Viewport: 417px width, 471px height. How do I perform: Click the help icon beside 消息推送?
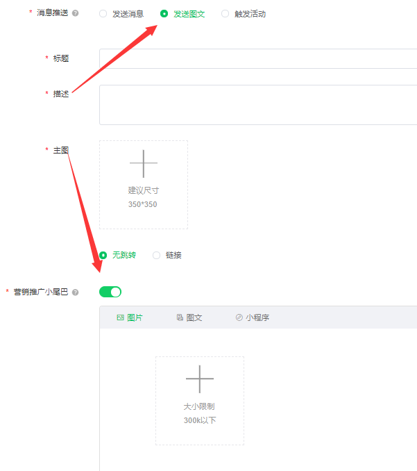[76, 13]
